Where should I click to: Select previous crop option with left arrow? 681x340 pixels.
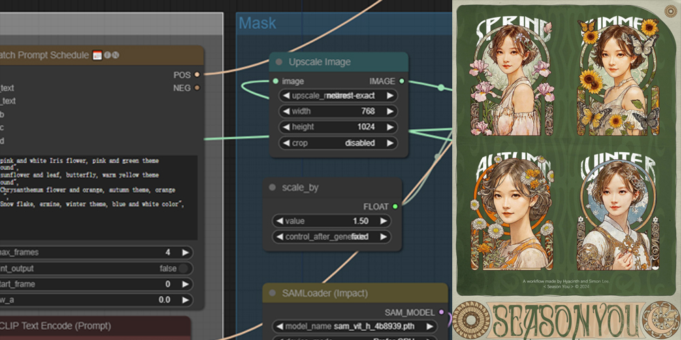pos(286,143)
